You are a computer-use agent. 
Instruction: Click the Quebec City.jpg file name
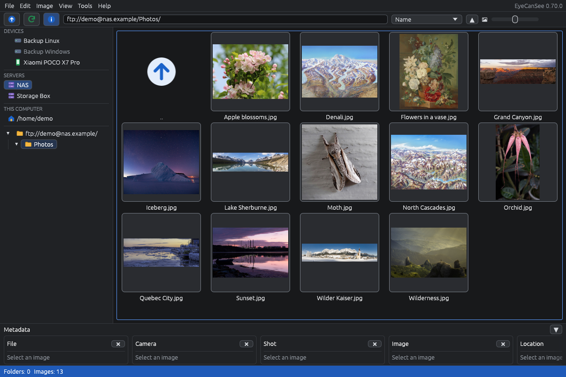tap(161, 298)
